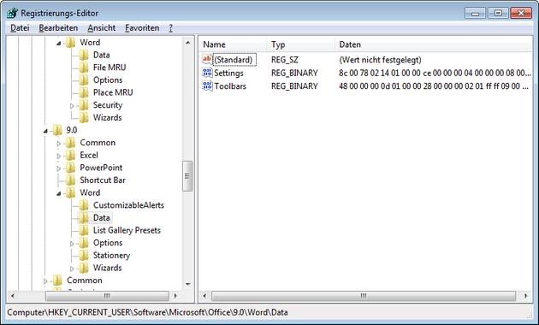
Task: Expand the Options key under 9.0 Word
Action: (72, 244)
